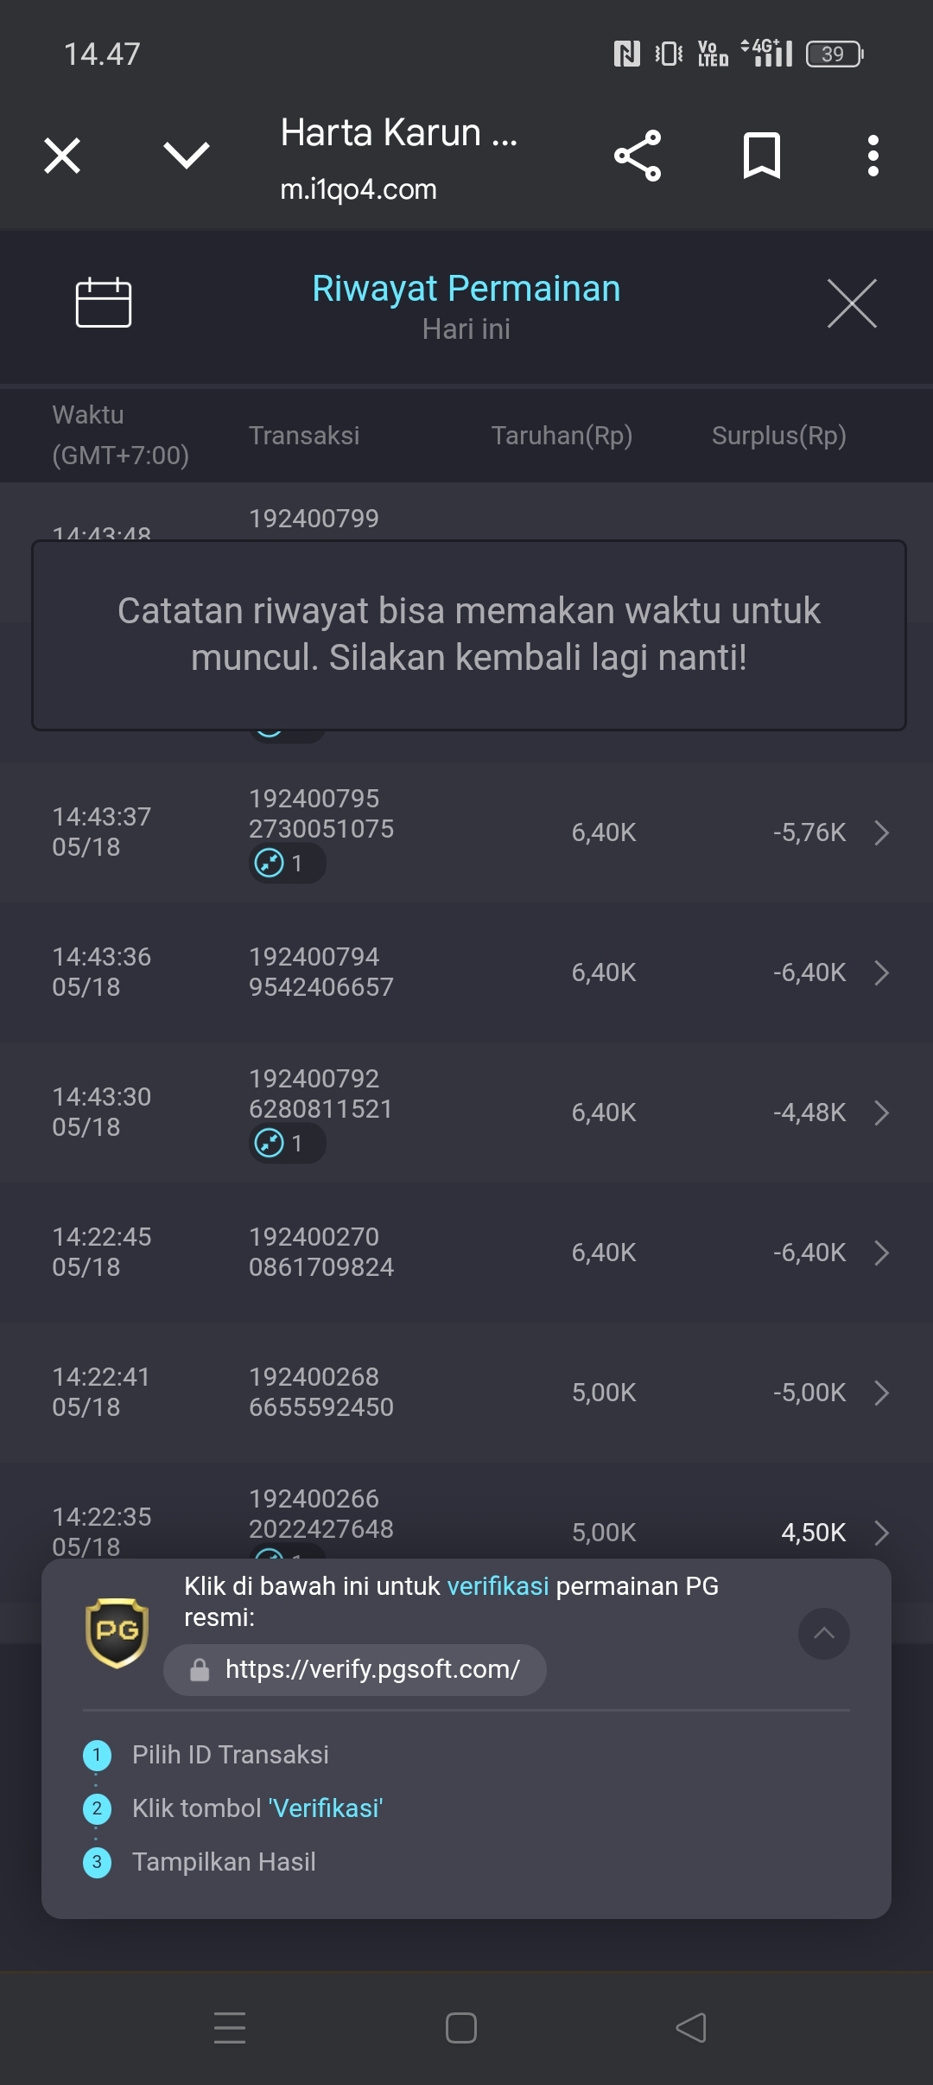Image resolution: width=933 pixels, height=2085 pixels.
Task: Collapse the PG verification panel
Action: click(824, 1633)
